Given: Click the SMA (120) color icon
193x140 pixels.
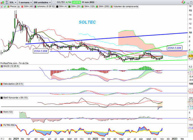Looking at the screenshot, I should (x=83, y=6).
